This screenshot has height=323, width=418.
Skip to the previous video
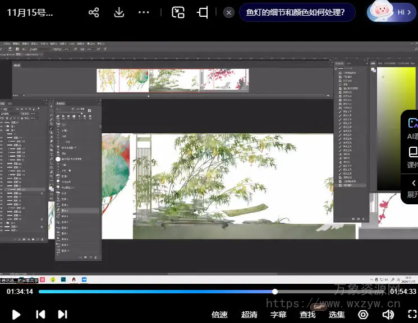[x=40, y=315]
